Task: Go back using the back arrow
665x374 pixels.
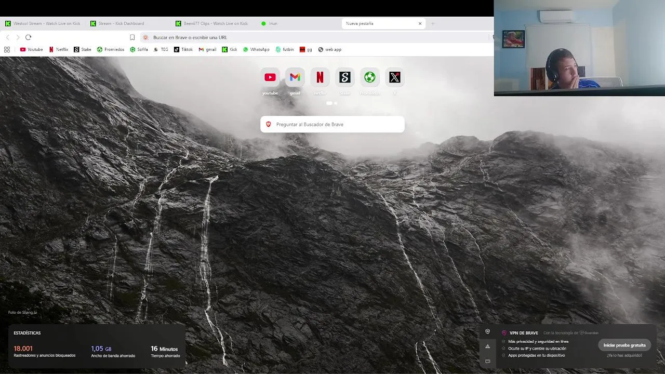Action: click(x=7, y=37)
